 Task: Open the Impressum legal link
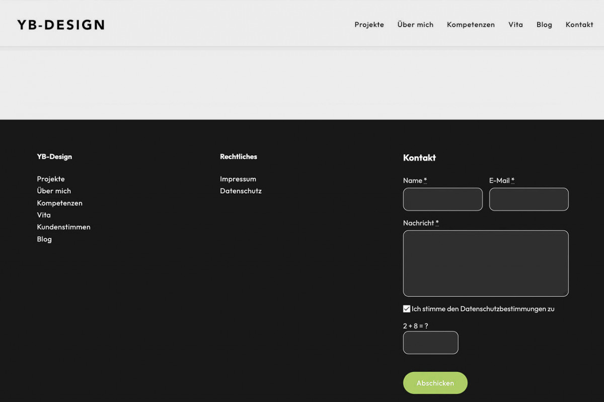pos(238,179)
